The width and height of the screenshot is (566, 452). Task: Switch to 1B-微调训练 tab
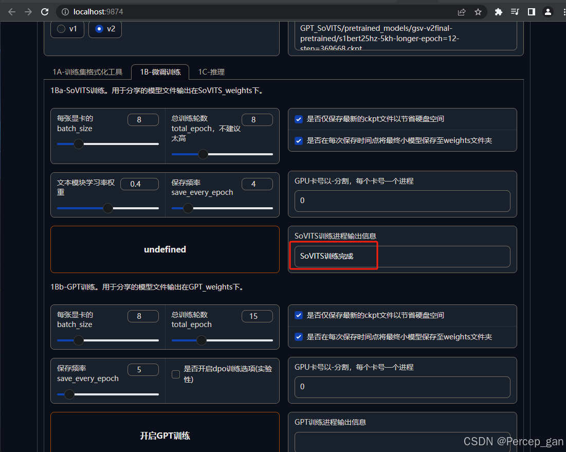[160, 72]
